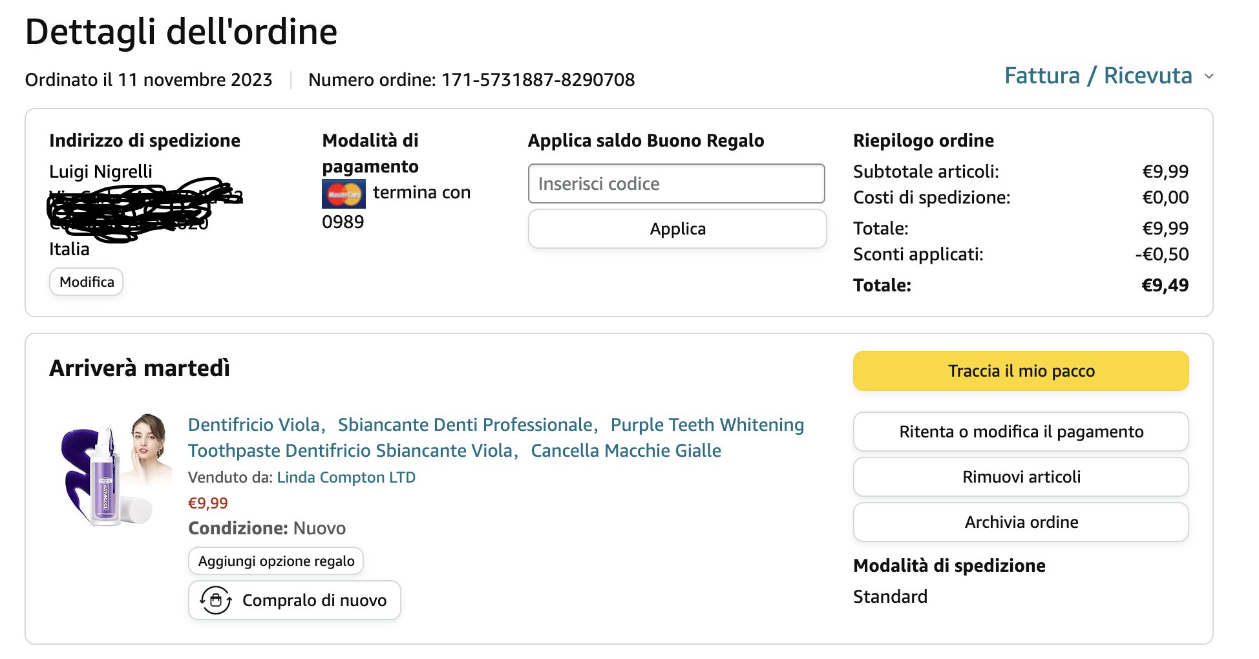
Task: Click the buy-again cart icon
Action: point(216,600)
